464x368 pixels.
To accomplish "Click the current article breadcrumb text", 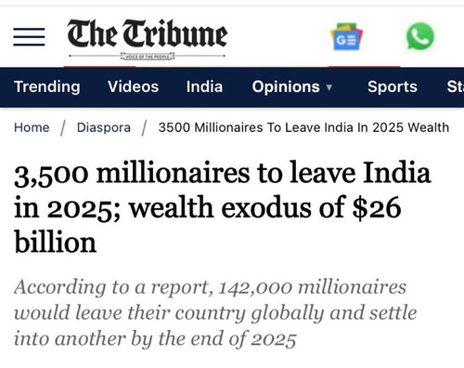I will pos(303,127).
